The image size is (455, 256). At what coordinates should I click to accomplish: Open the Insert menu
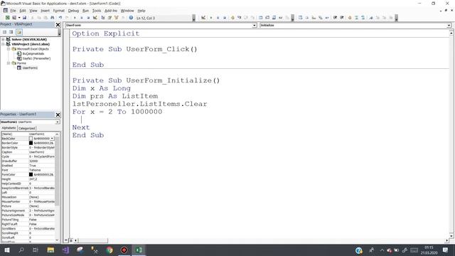click(x=45, y=11)
